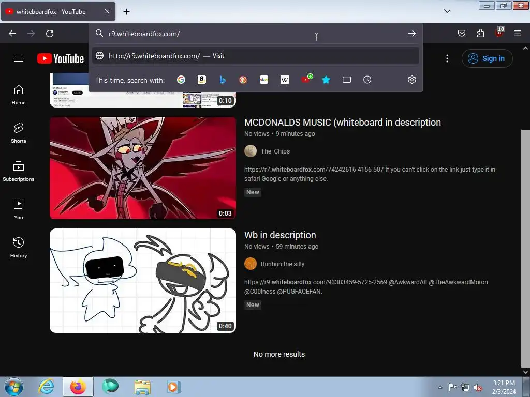Click scrollbar up arrow

525,48
